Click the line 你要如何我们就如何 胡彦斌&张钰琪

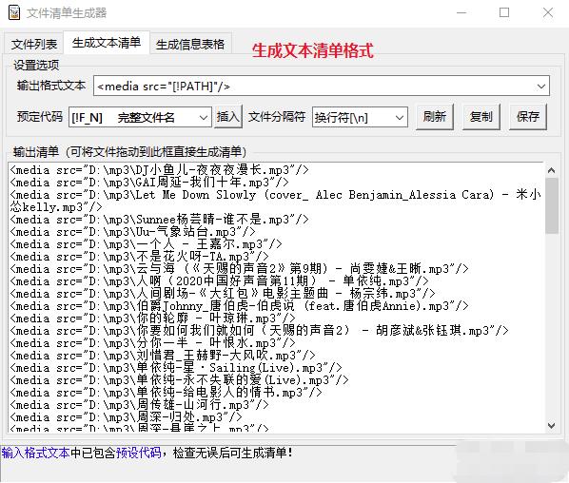(259, 330)
